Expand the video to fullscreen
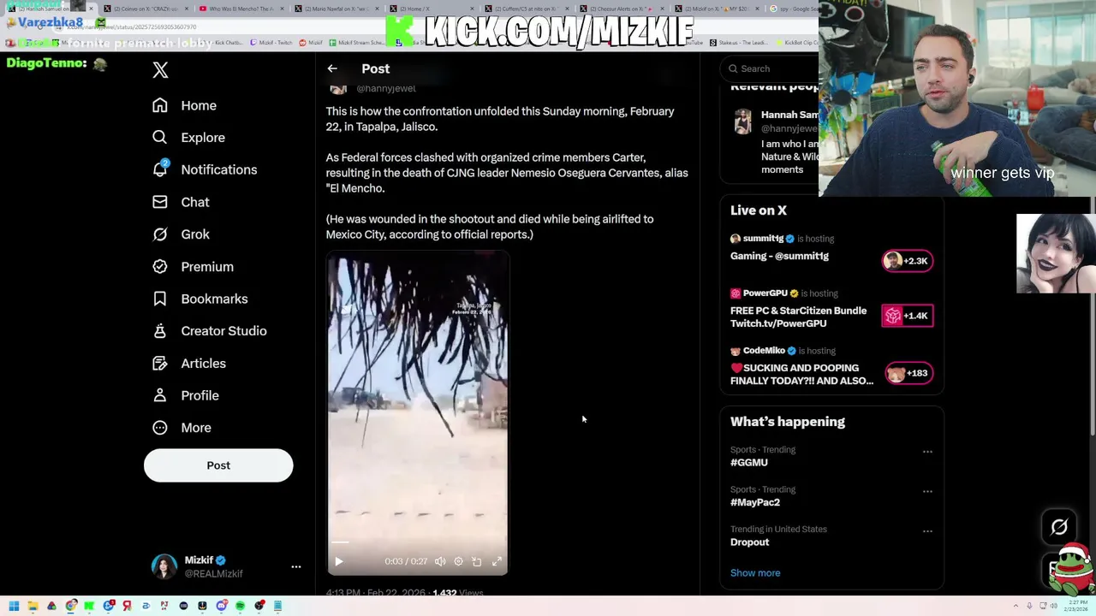 (x=497, y=561)
